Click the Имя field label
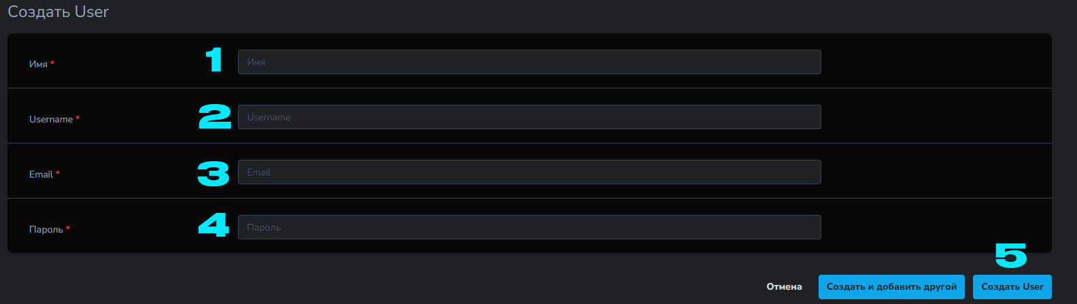The height and width of the screenshot is (304, 1077). click(x=38, y=64)
